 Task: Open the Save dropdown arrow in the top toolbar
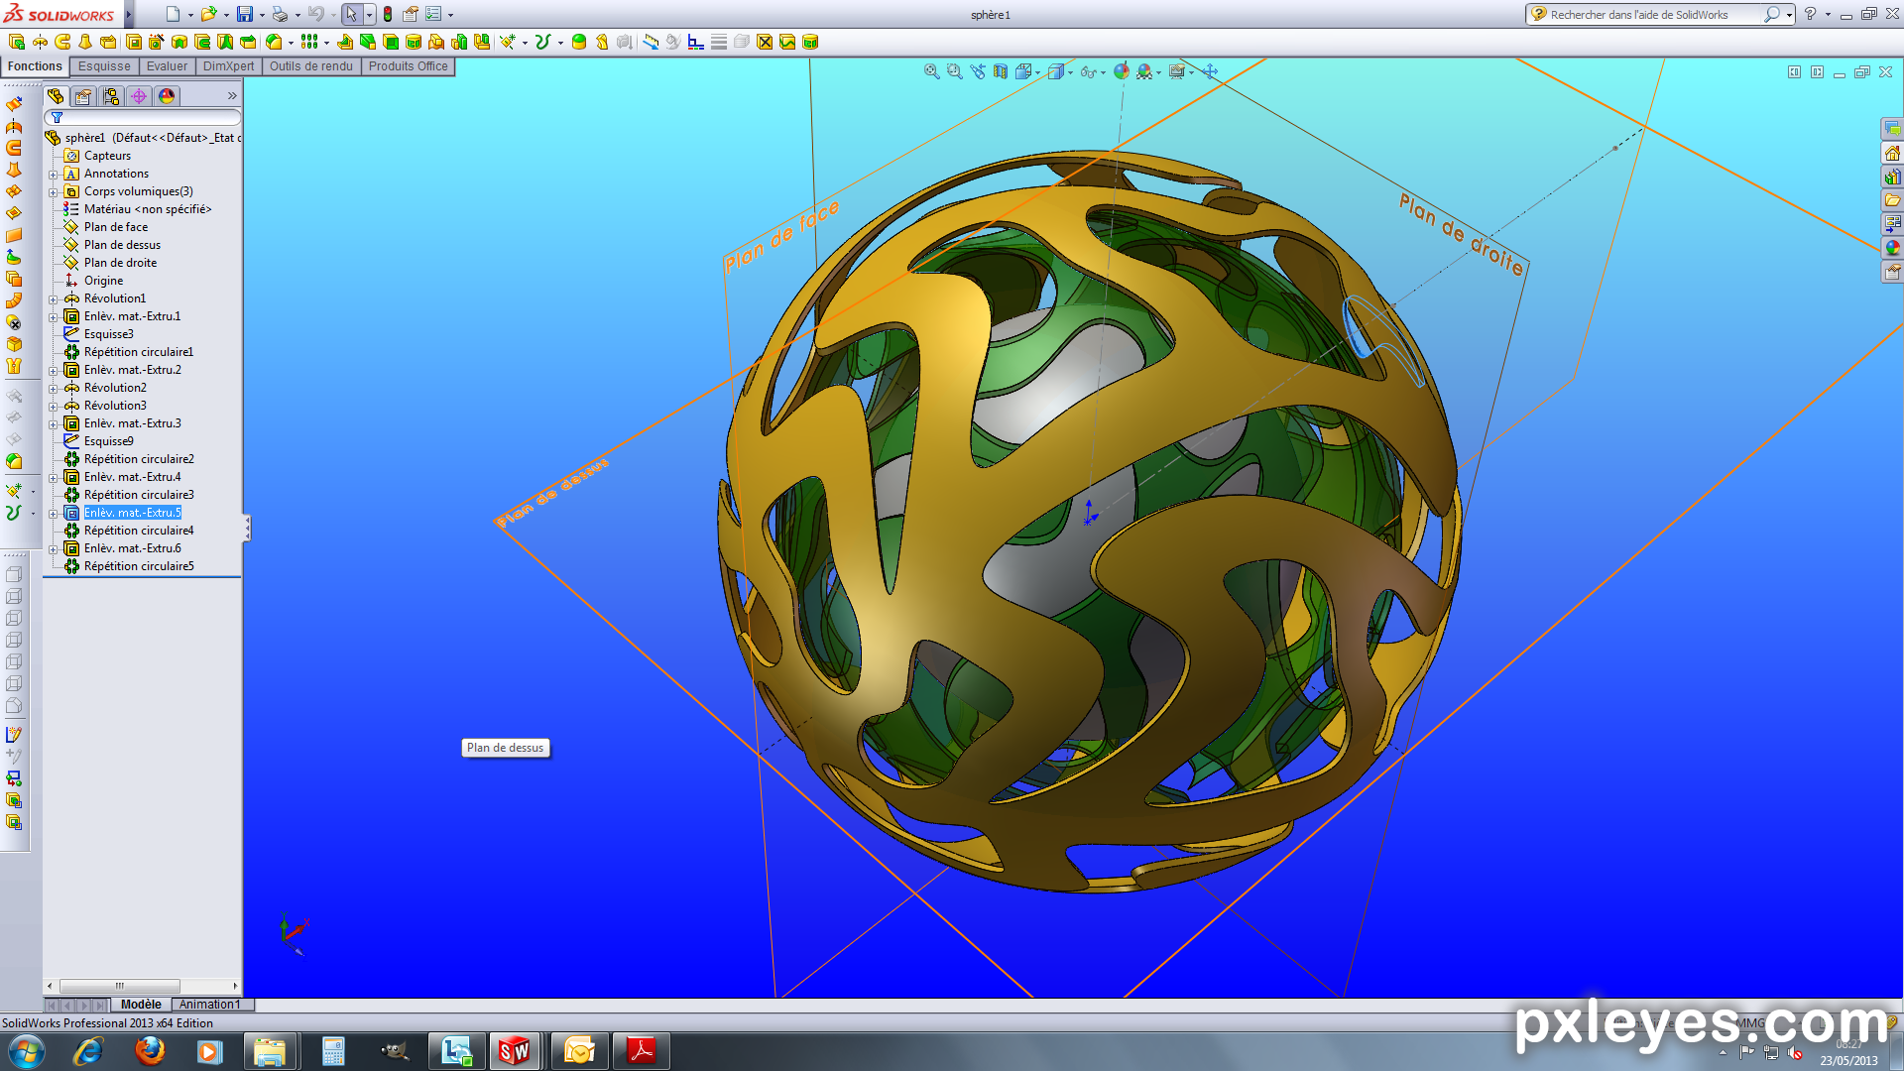click(262, 15)
